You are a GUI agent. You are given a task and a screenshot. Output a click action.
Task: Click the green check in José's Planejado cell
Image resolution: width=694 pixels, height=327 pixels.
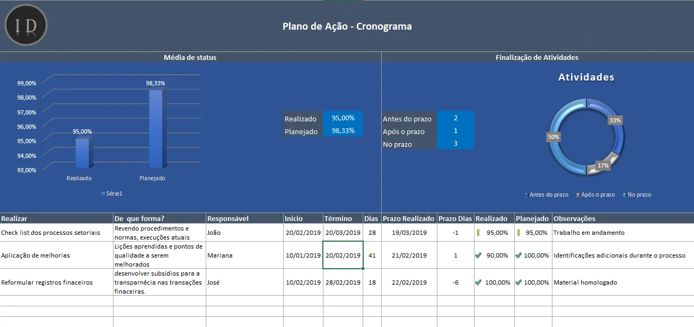519,282
